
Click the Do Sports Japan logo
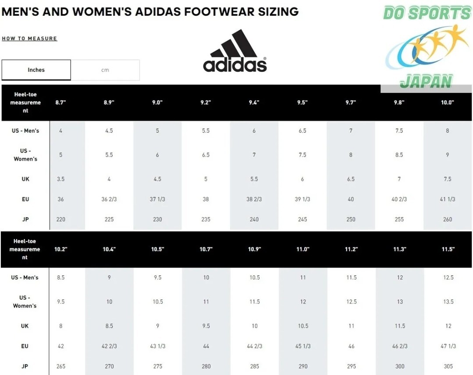(x=427, y=48)
